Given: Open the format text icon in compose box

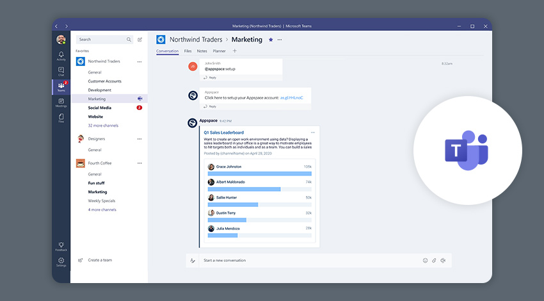Looking at the screenshot, I should click(x=193, y=261).
